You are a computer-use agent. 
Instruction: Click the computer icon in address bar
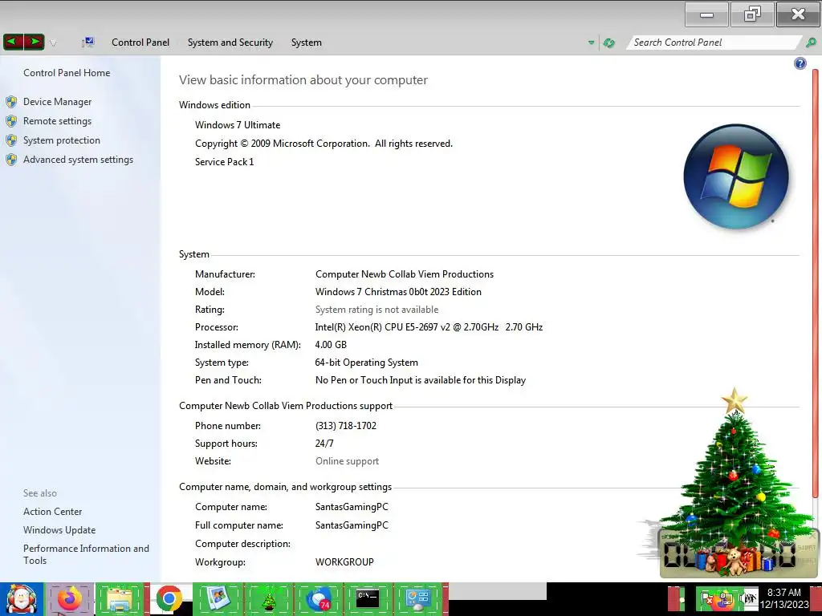[87, 43]
